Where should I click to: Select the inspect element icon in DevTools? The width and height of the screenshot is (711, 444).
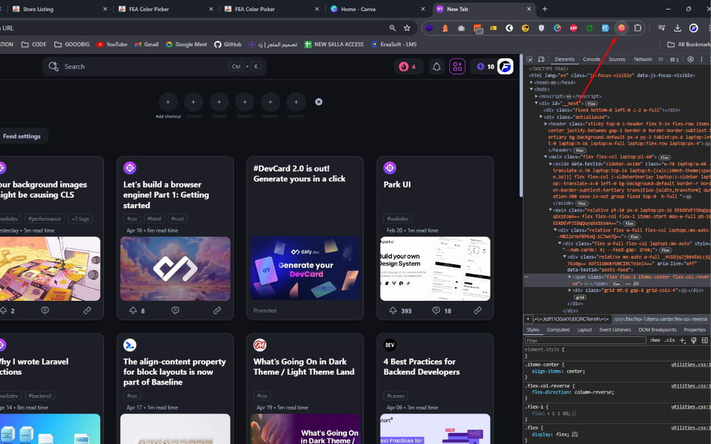[x=529, y=59]
